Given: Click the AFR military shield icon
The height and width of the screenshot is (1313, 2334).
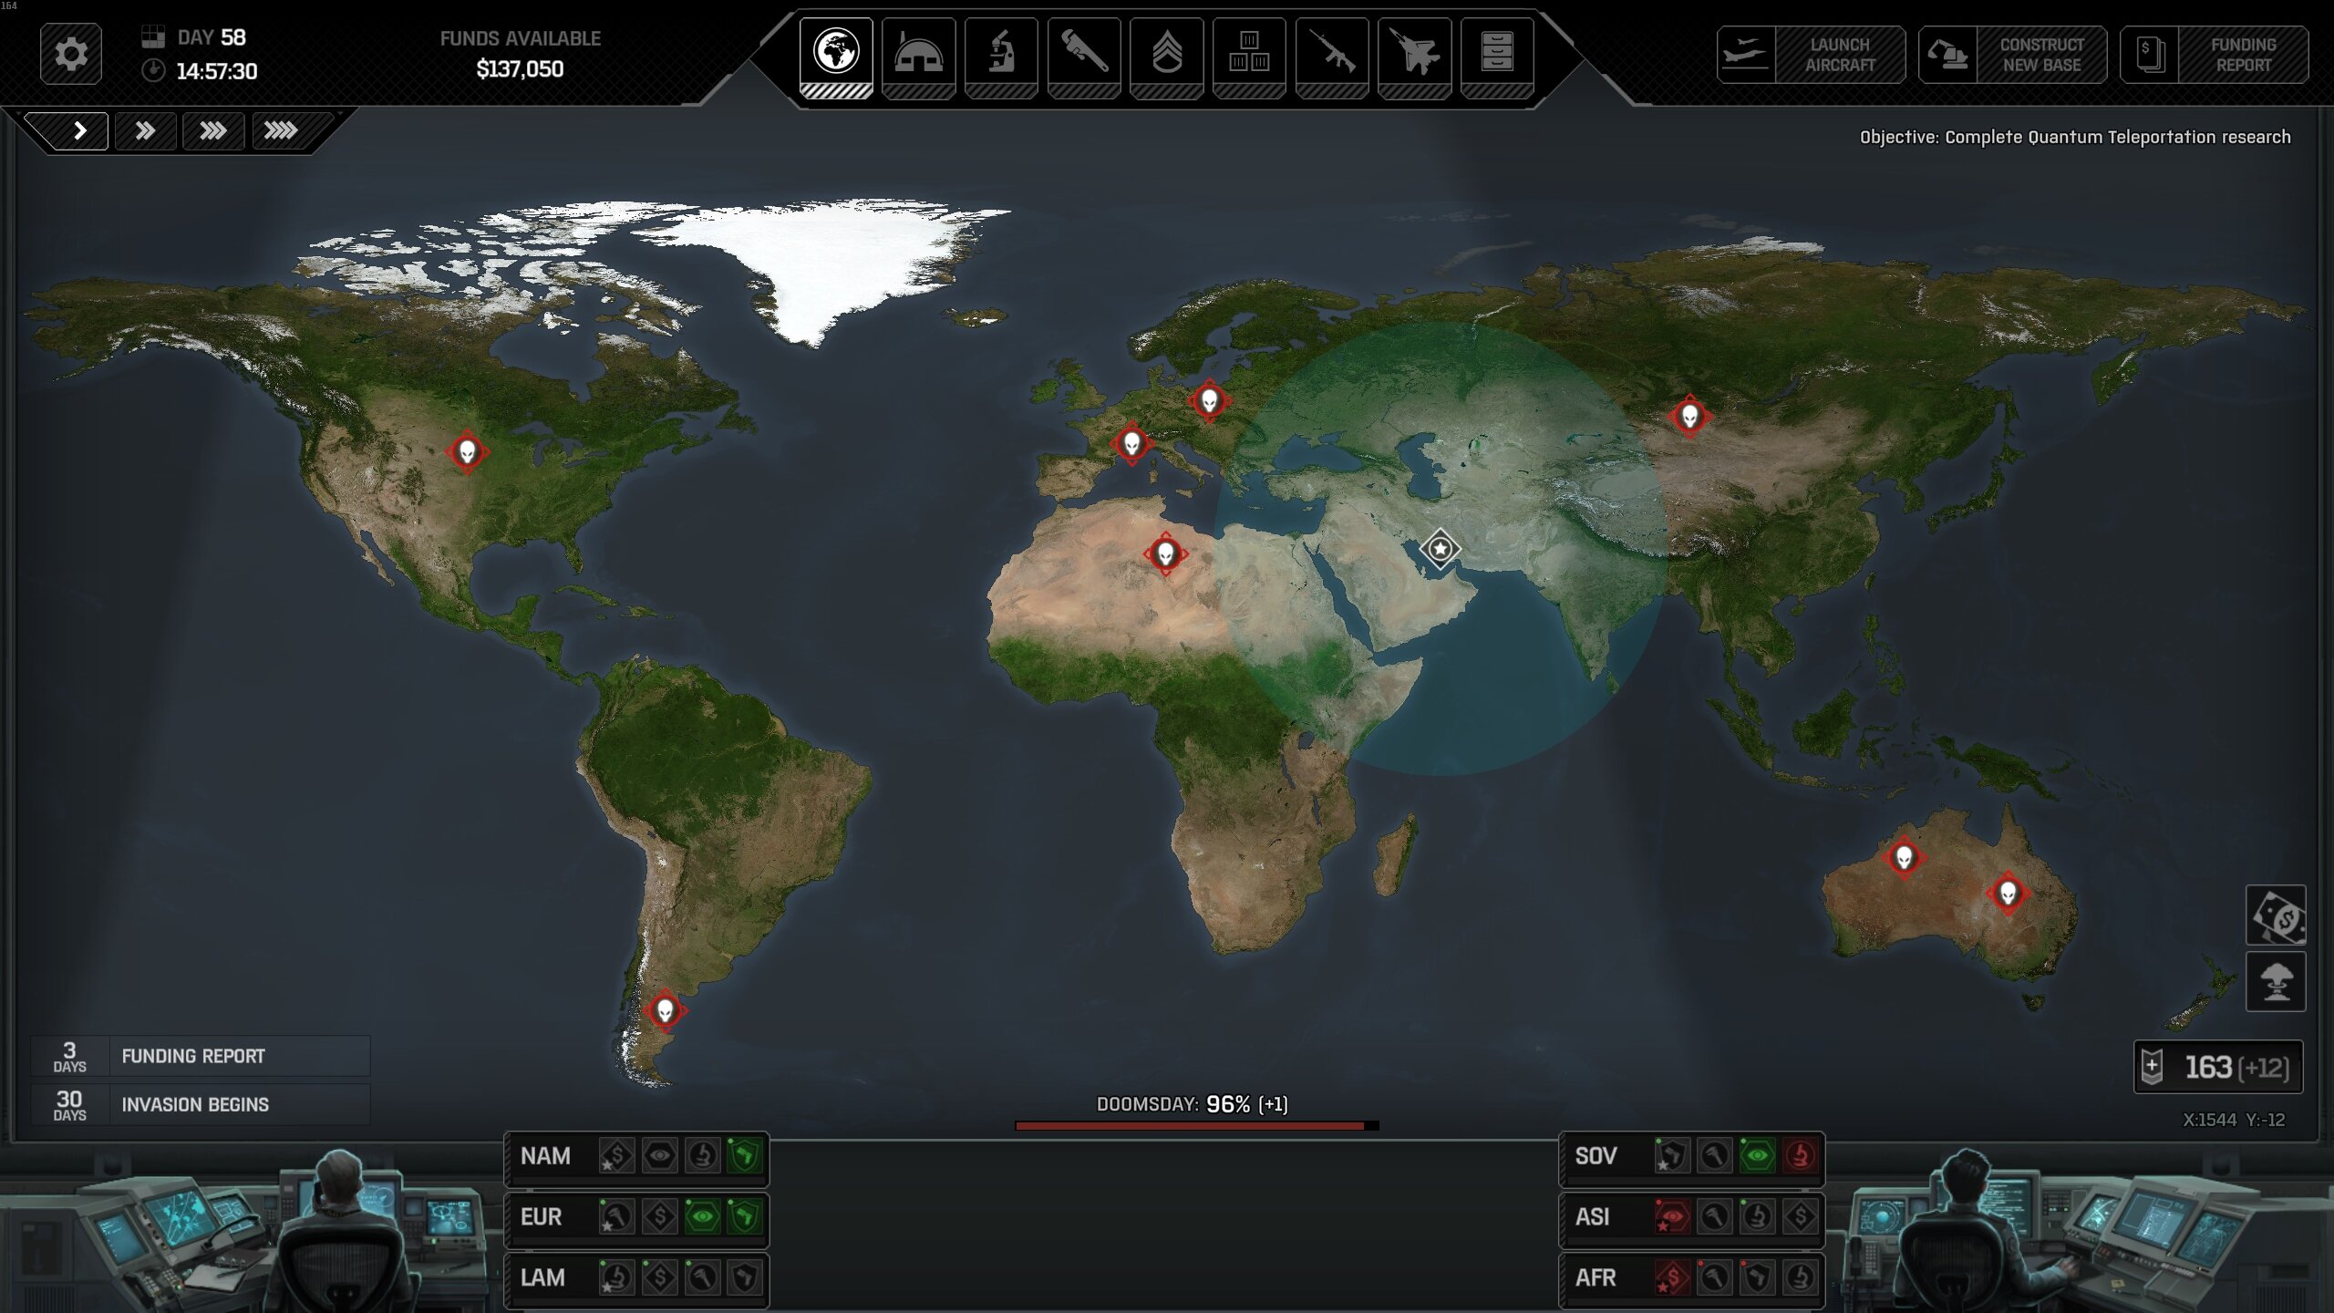Looking at the screenshot, I should pos(1758,1277).
